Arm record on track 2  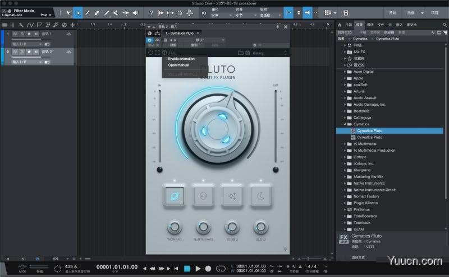pos(29,51)
